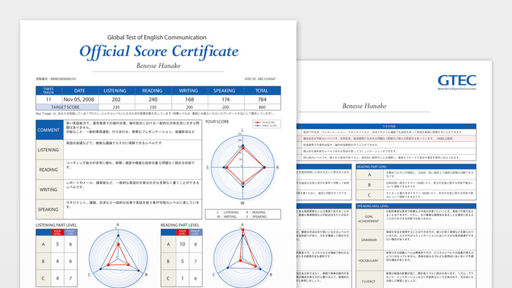Click the "SPEAKING" row label in comment table
The height and width of the screenshot is (288, 512).
point(50,209)
